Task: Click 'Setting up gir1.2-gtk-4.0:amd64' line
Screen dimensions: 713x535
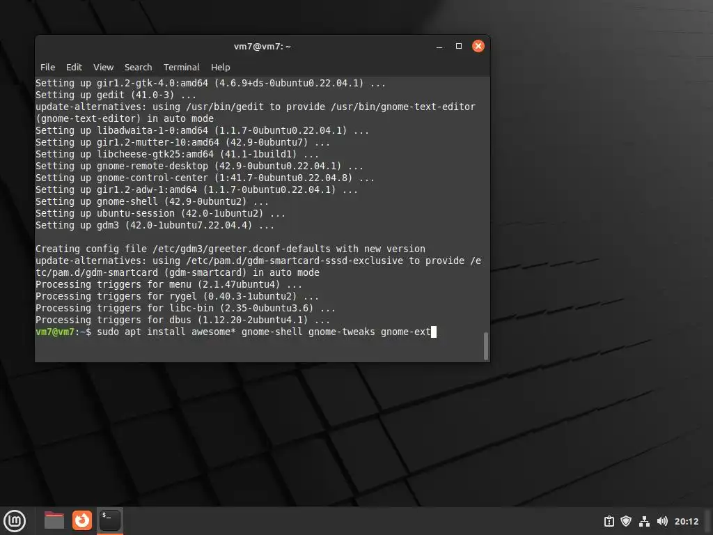Action: coord(210,84)
